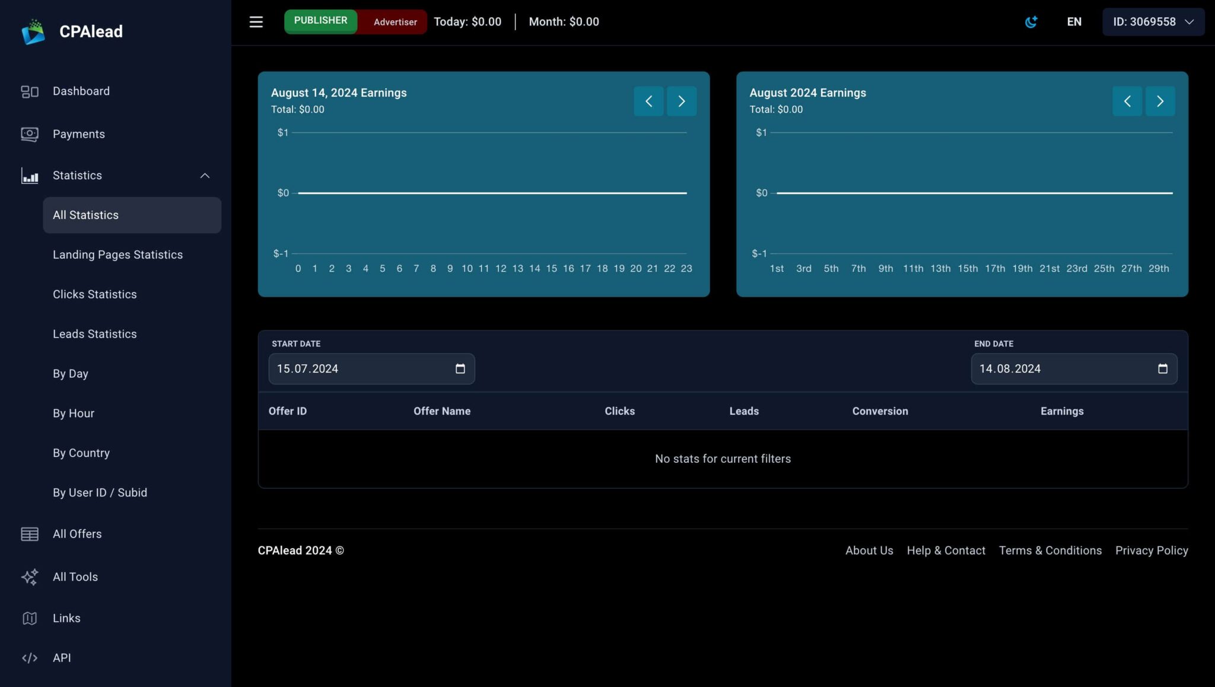The width and height of the screenshot is (1215, 687).
Task: Open the ID: 3069558 account dropdown
Action: tap(1153, 22)
